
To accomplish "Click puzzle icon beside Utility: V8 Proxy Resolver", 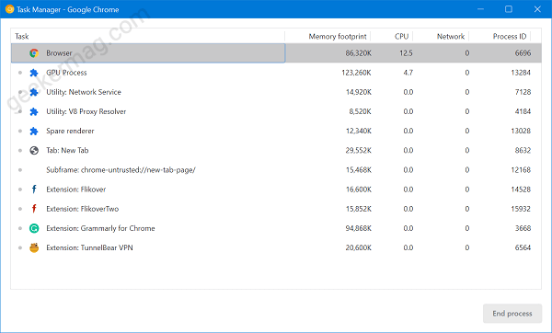I will pos(34,111).
